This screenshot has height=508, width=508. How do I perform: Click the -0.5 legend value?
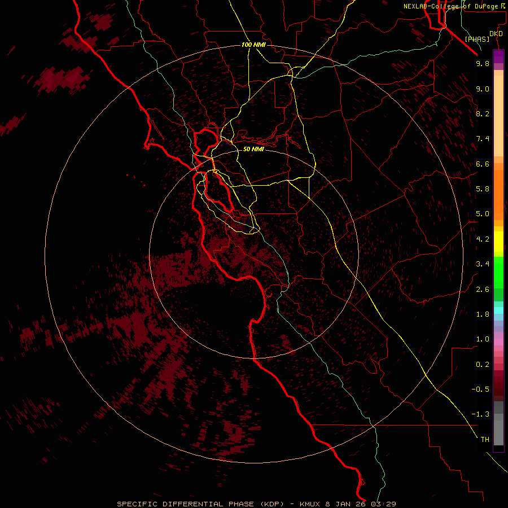[x=480, y=389]
